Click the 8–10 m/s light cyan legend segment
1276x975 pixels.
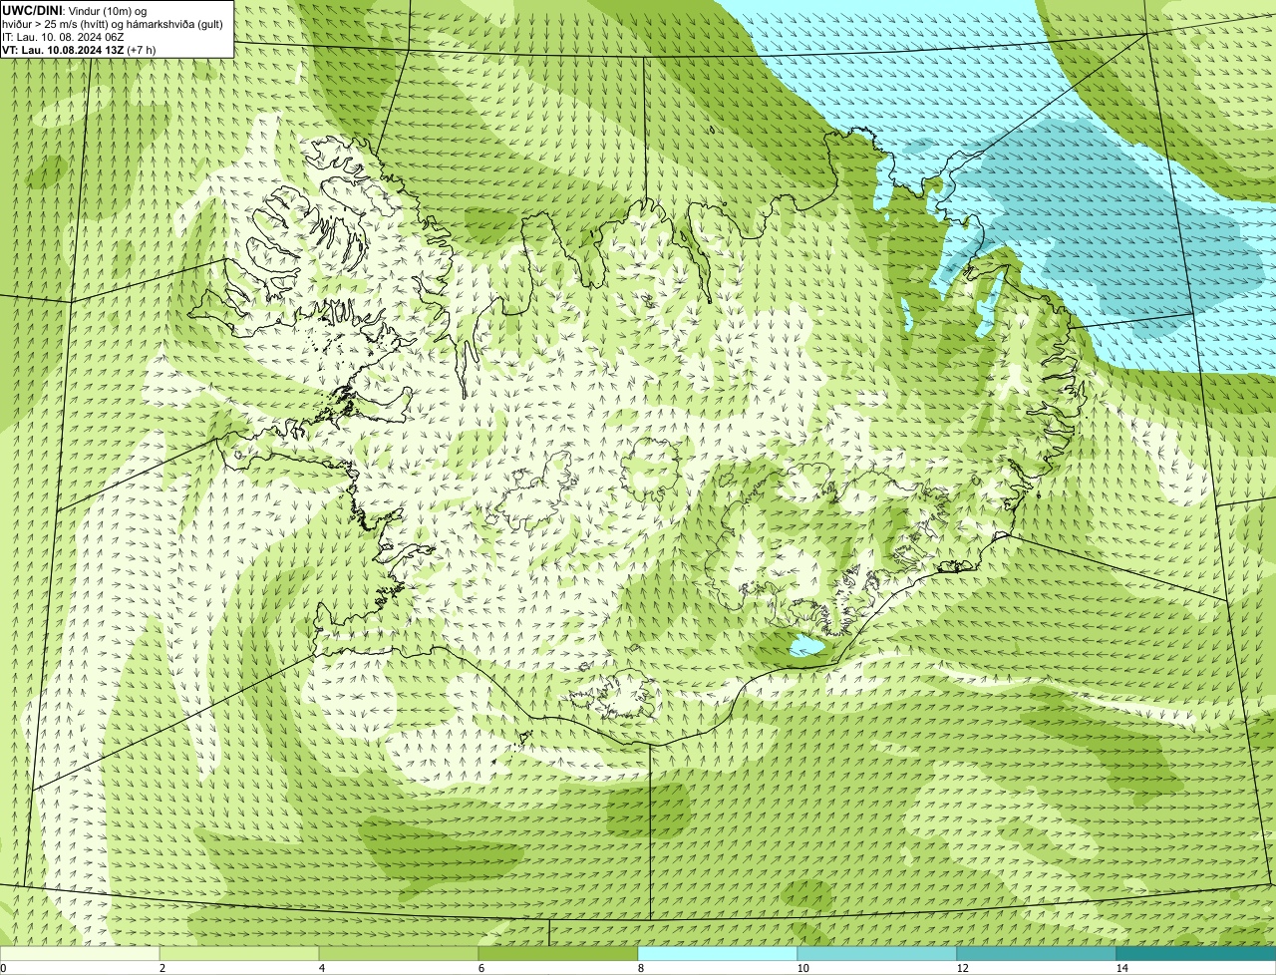point(718,953)
